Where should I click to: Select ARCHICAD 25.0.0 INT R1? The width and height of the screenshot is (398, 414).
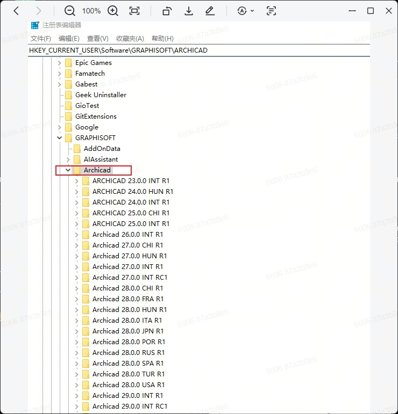131,224
